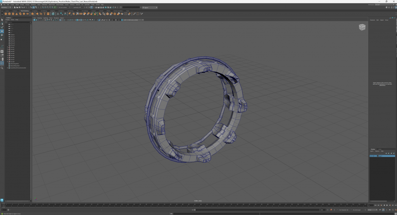The height and width of the screenshot is (215, 397).
Task: Toggle snap to grids in status line
Action: click(43, 7)
